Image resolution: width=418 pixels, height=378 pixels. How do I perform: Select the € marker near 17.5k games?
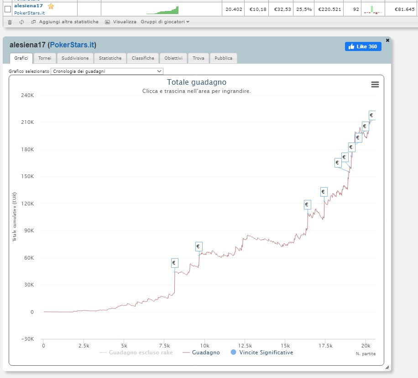(324, 192)
